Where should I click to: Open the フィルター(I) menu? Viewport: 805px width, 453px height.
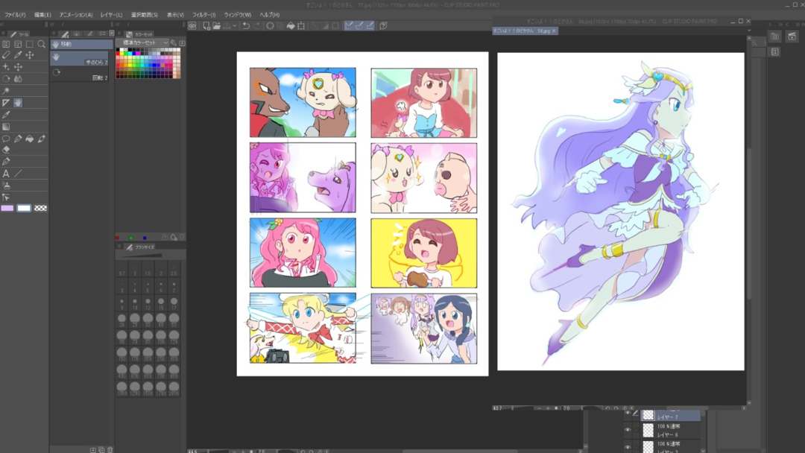203,15
